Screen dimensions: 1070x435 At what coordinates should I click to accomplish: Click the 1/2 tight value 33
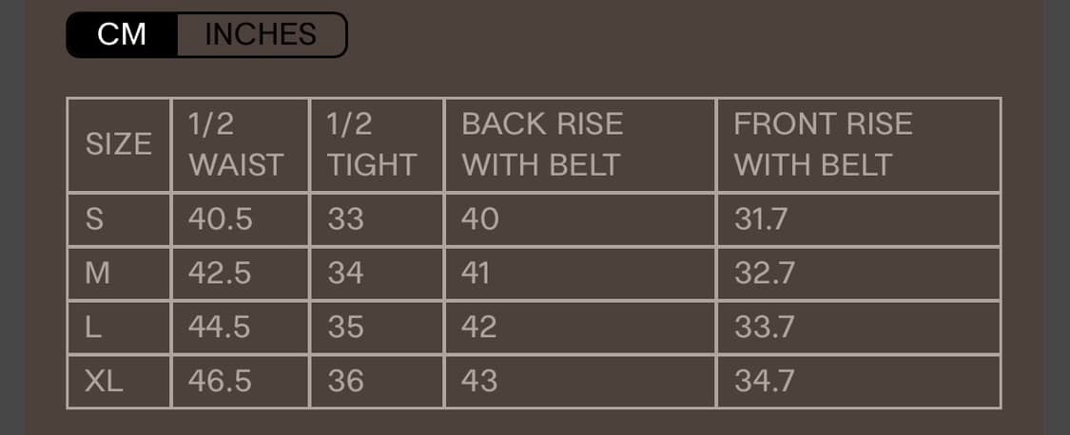pos(346,219)
